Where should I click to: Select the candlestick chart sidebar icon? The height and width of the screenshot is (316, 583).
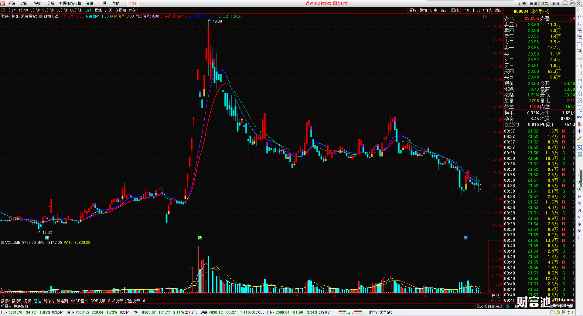[x=579, y=52]
